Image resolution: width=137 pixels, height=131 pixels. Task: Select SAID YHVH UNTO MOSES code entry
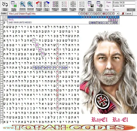pyautogui.click(x=63, y=23)
